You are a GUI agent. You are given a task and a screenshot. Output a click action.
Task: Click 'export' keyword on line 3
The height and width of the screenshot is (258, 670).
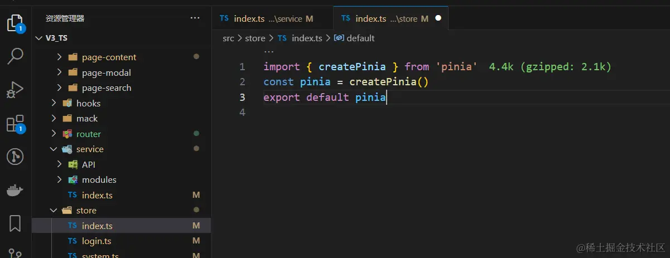[282, 98]
